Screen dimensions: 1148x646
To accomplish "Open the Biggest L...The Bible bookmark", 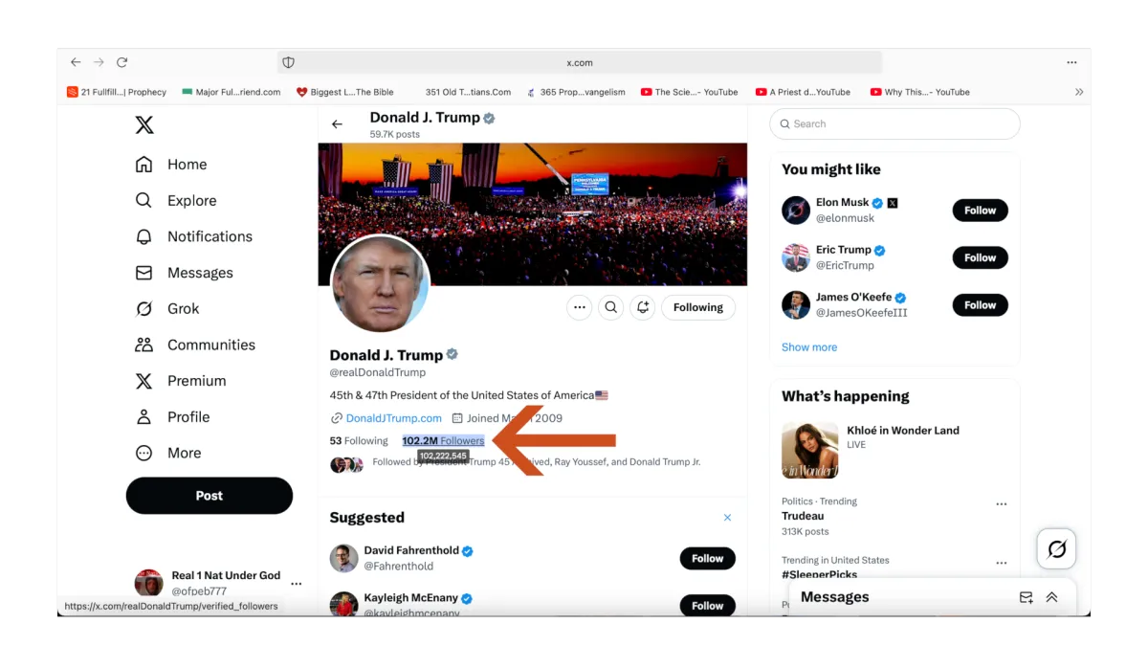I will click(x=344, y=92).
